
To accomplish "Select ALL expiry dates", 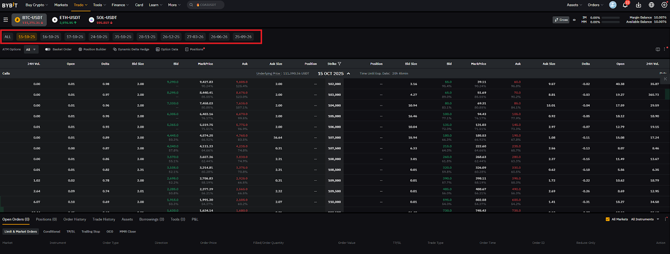I will pyautogui.click(x=8, y=37).
